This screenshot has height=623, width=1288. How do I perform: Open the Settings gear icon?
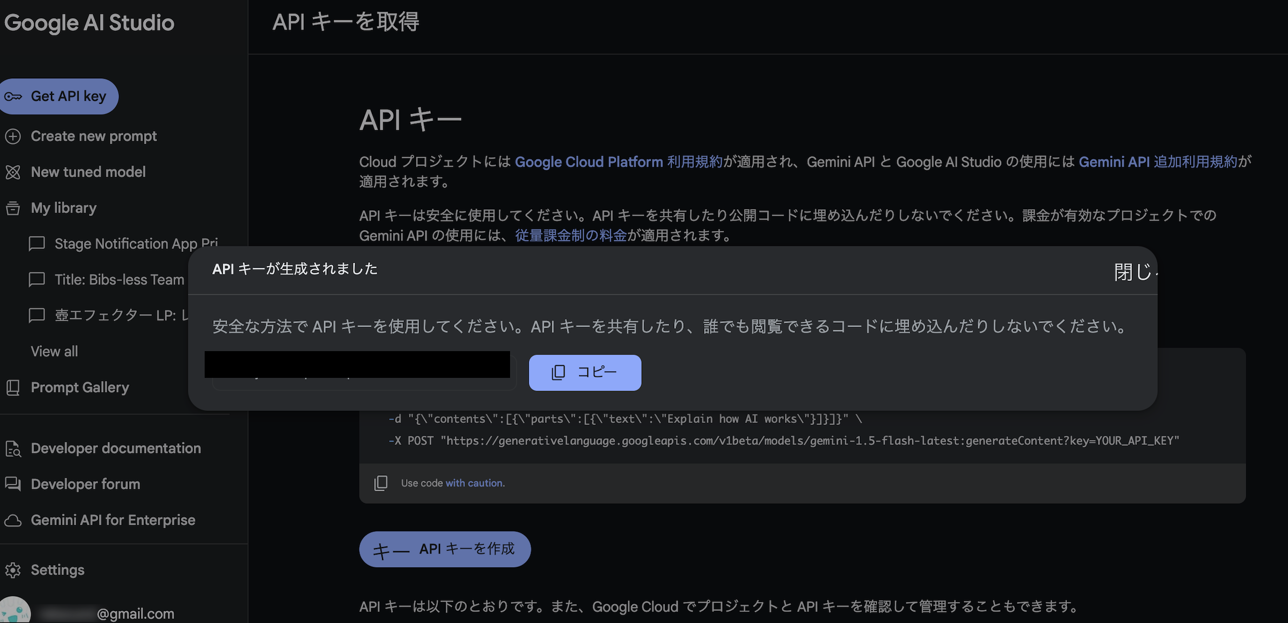pos(12,570)
